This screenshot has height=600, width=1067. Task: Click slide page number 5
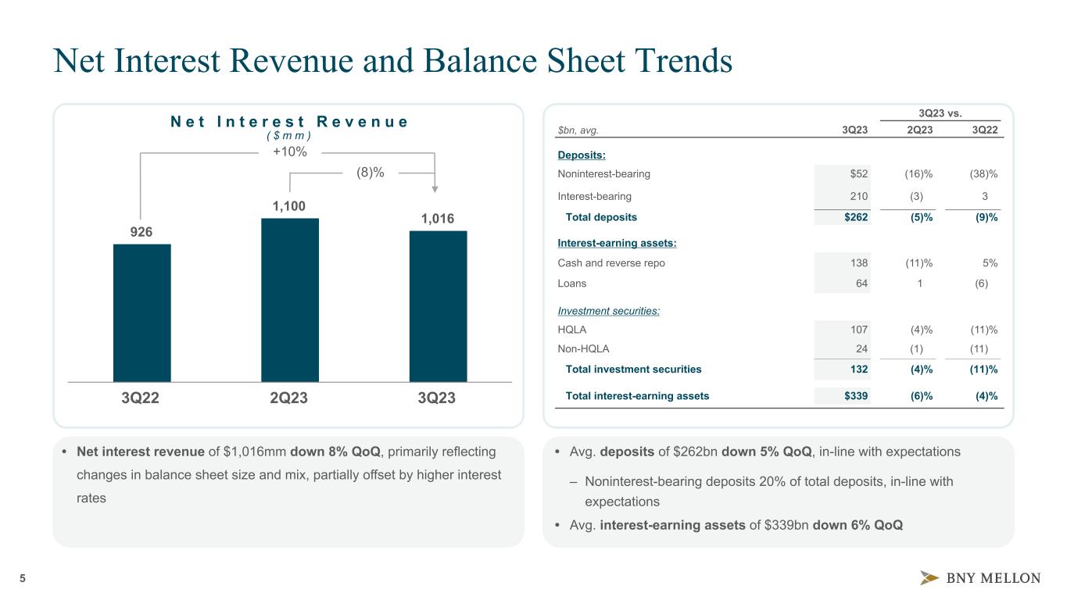coord(23,579)
